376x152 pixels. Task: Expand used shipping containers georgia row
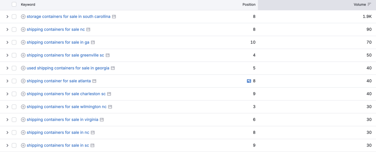click(x=7, y=68)
